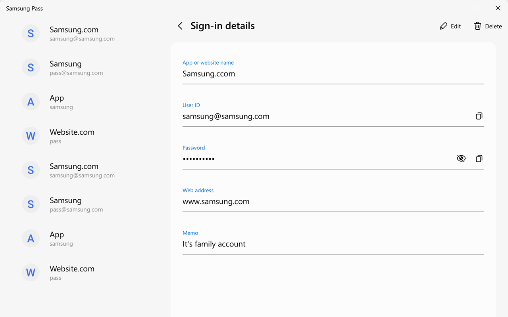The height and width of the screenshot is (317, 508).
Task: Open the first Website.com entry in the list
Action: [x=72, y=136]
